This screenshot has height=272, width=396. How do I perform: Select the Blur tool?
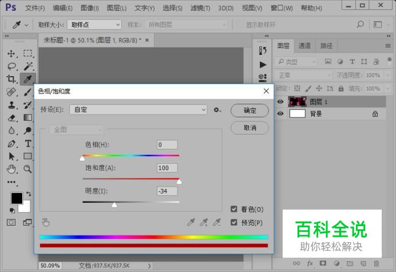[11, 131]
